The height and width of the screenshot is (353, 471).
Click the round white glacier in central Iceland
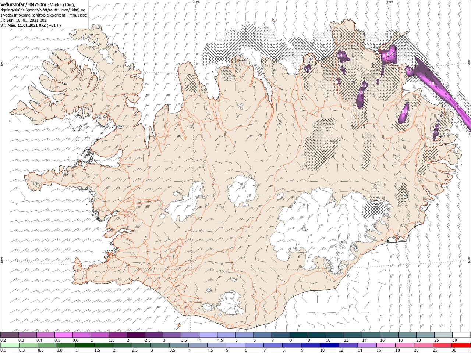(x=242, y=191)
